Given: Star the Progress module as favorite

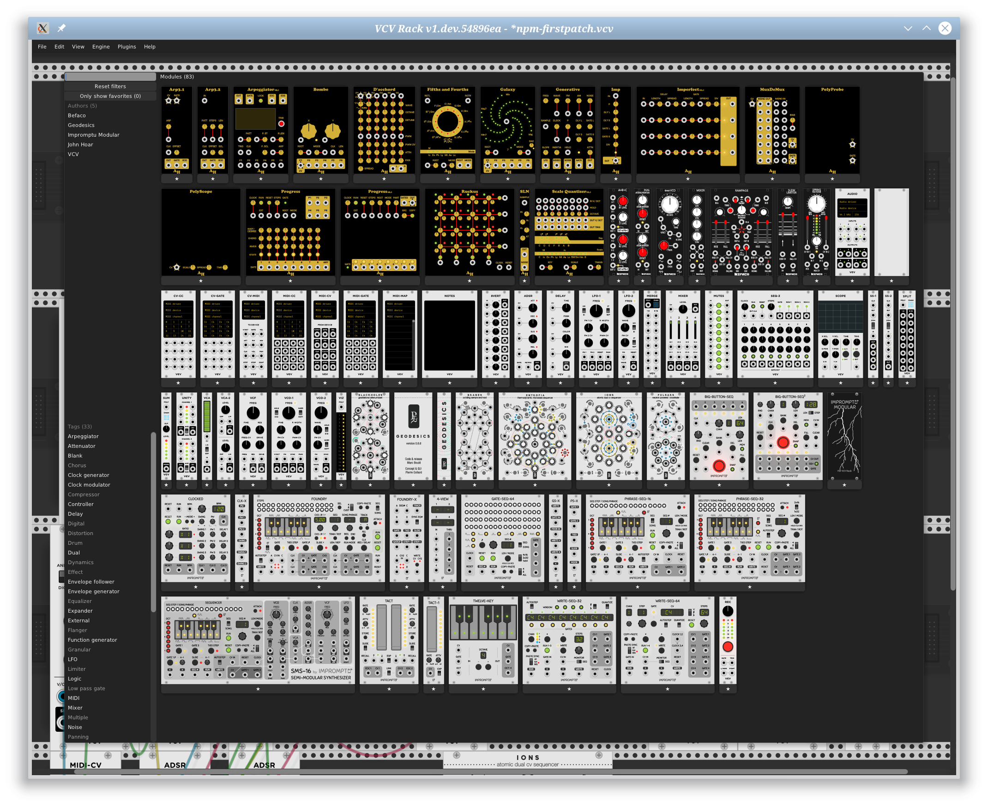Looking at the screenshot, I should tap(290, 281).
